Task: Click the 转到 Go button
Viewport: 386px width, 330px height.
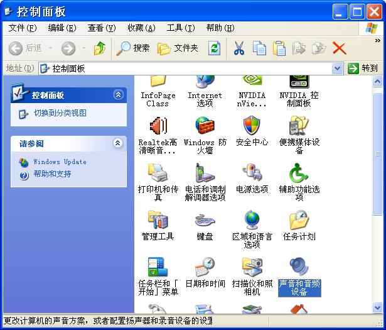Action: click(x=363, y=69)
